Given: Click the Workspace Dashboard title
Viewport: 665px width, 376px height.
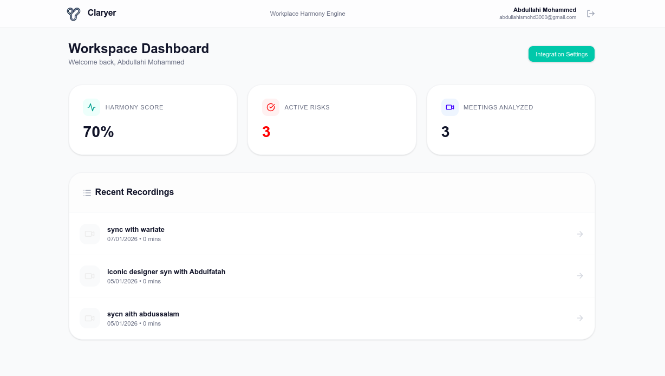Looking at the screenshot, I should (x=138, y=49).
